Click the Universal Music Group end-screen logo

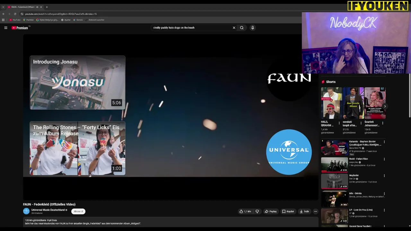coord(289,152)
